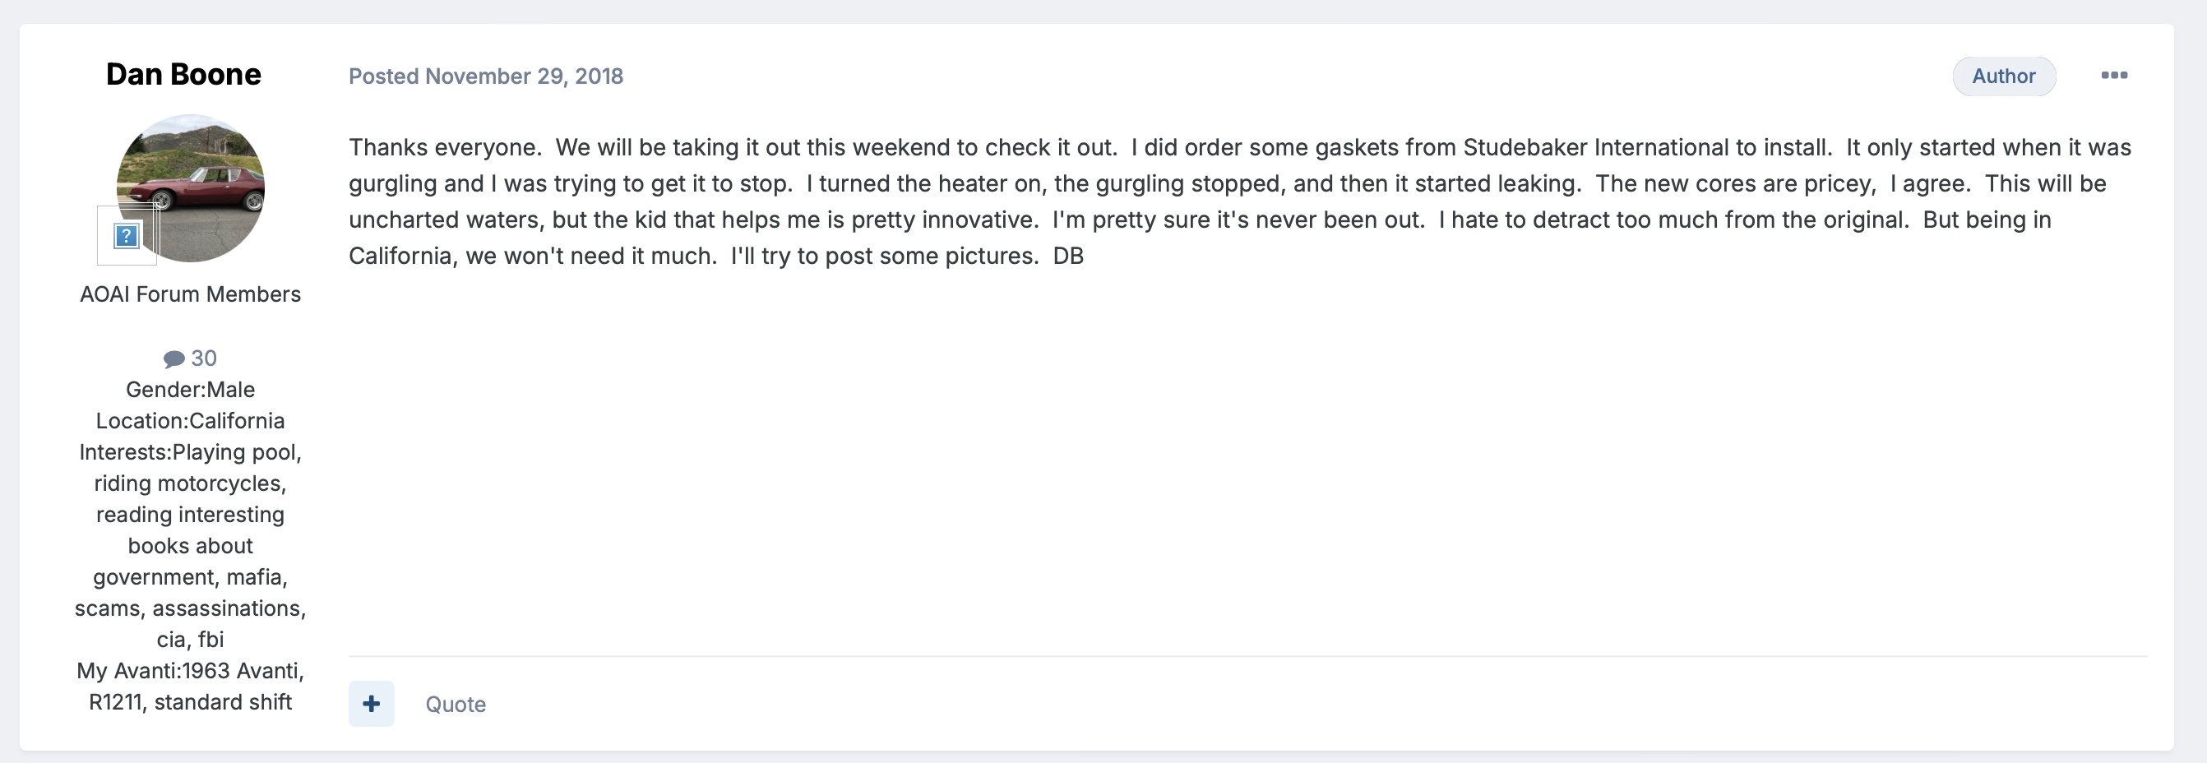
Task: Open Dan Boone's profile via username
Action: coord(183,75)
